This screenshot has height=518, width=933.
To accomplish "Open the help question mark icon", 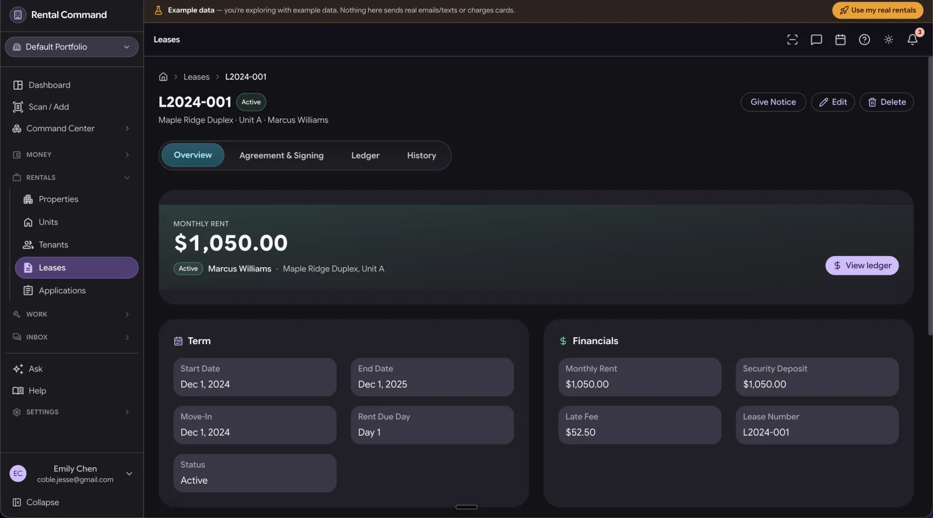I will (x=864, y=40).
